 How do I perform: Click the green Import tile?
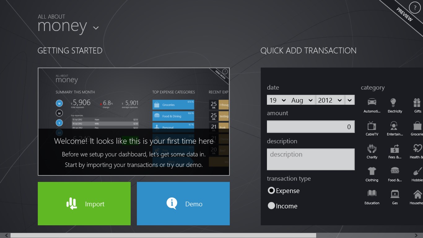(x=84, y=204)
